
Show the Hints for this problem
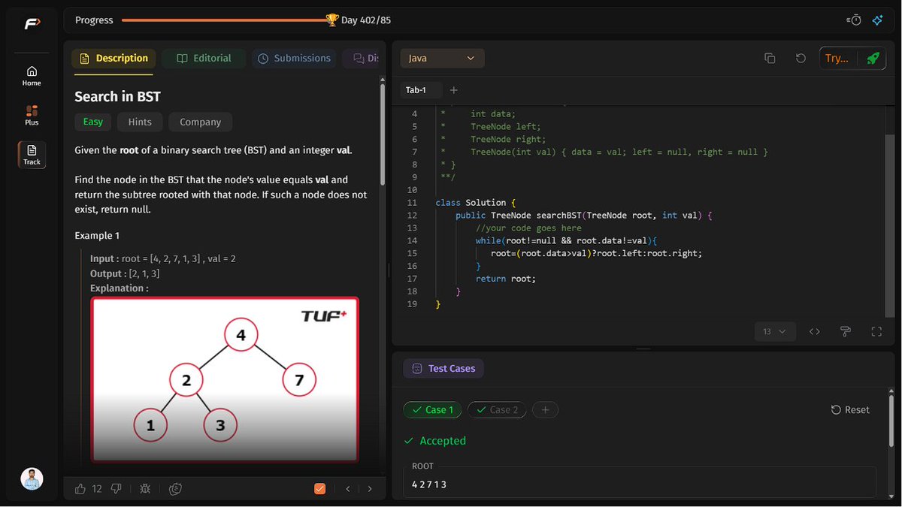tap(140, 122)
